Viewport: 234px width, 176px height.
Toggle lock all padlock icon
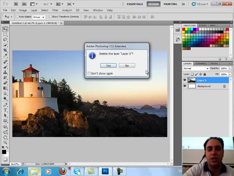205,74
